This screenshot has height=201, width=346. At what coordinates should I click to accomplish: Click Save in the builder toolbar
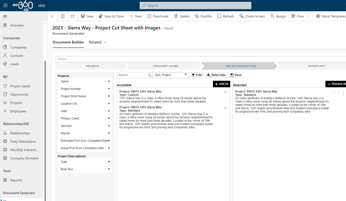tap(236, 75)
